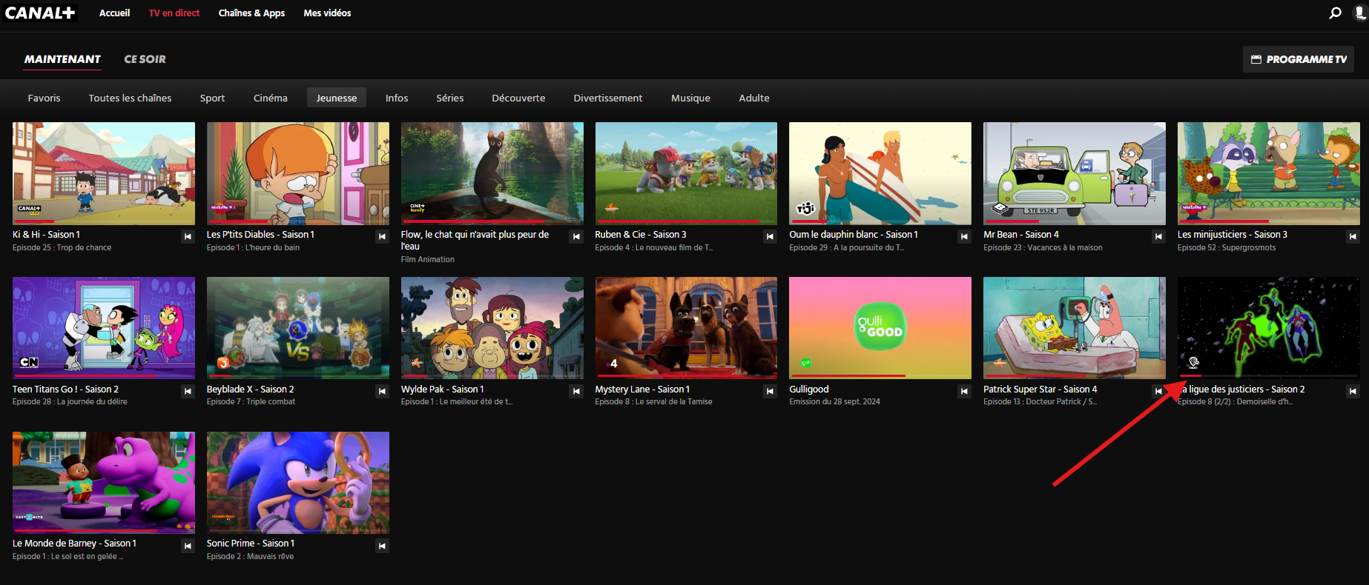Open the Accueil menu item
The height and width of the screenshot is (585, 1369).
(114, 13)
